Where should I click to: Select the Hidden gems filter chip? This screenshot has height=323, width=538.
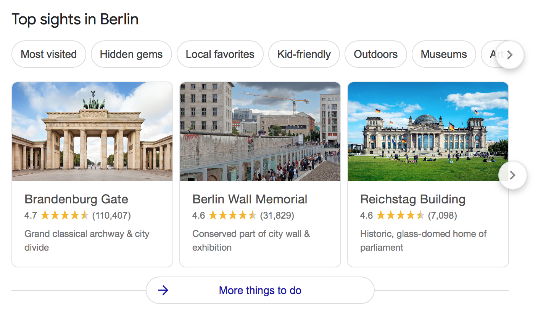[x=131, y=54]
